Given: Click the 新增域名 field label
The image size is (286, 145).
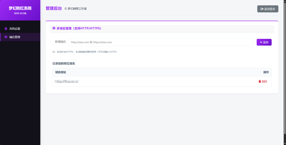Looking at the screenshot, I should click(x=60, y=42).
